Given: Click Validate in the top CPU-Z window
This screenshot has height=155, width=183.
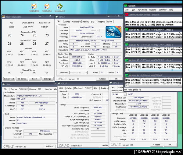Looking at the screenshot, I should coord(102,79).
